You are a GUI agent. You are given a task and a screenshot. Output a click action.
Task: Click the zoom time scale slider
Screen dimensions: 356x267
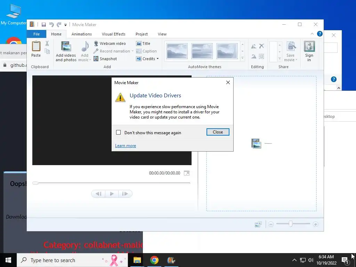coord(291,224)
